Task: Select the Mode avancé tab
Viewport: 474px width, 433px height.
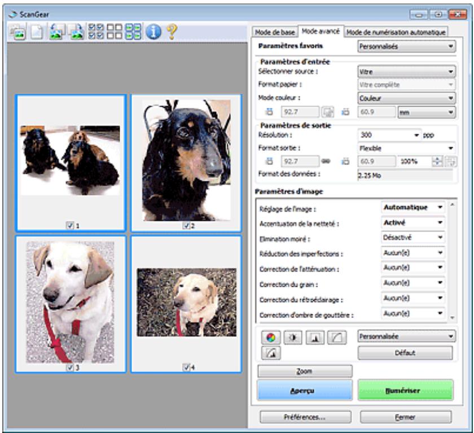Action: click(x=321, y=31)
